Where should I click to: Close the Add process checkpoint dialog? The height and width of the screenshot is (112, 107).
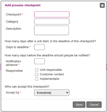click(102, 5)
